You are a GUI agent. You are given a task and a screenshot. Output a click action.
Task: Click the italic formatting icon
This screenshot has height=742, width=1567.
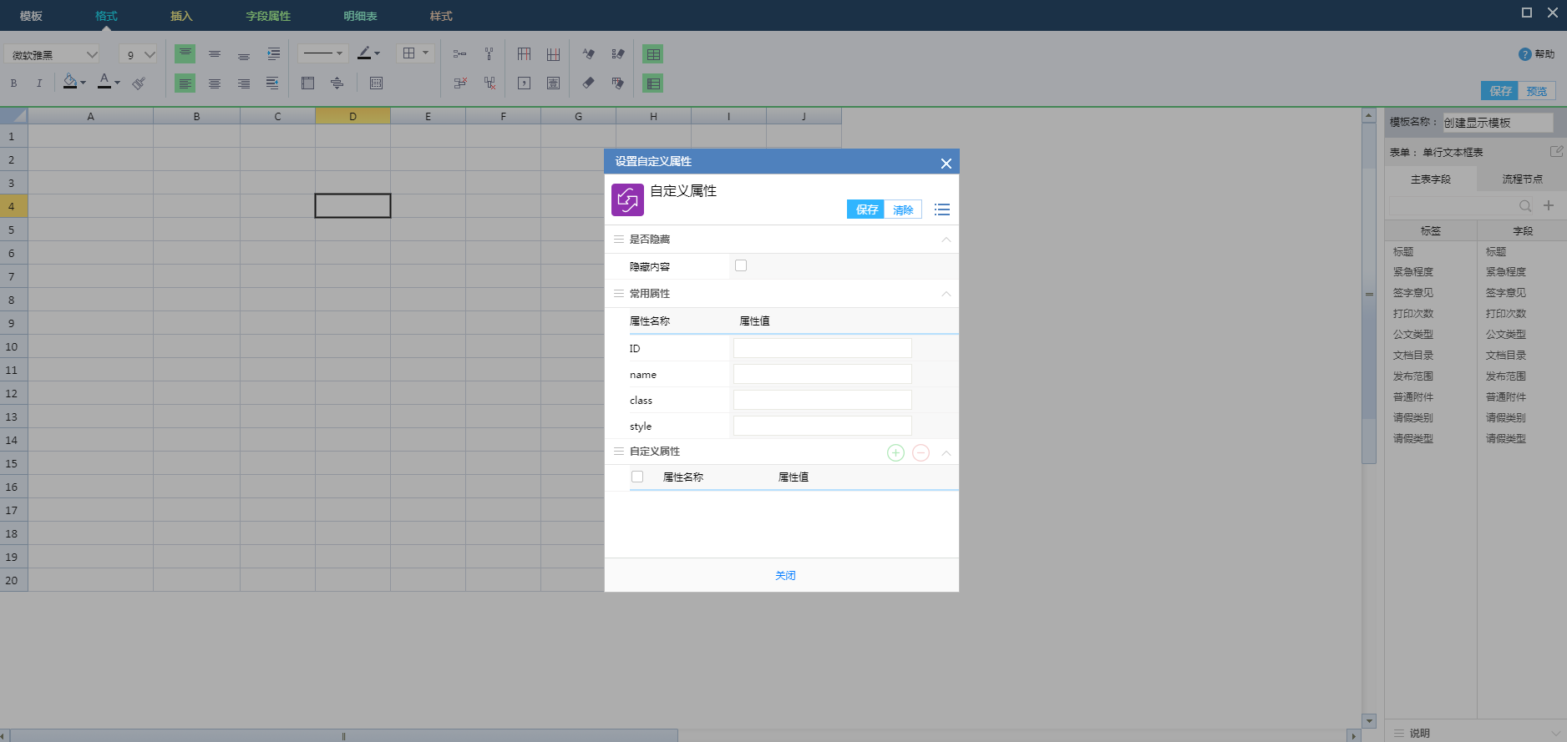click(x=39, y=83)
